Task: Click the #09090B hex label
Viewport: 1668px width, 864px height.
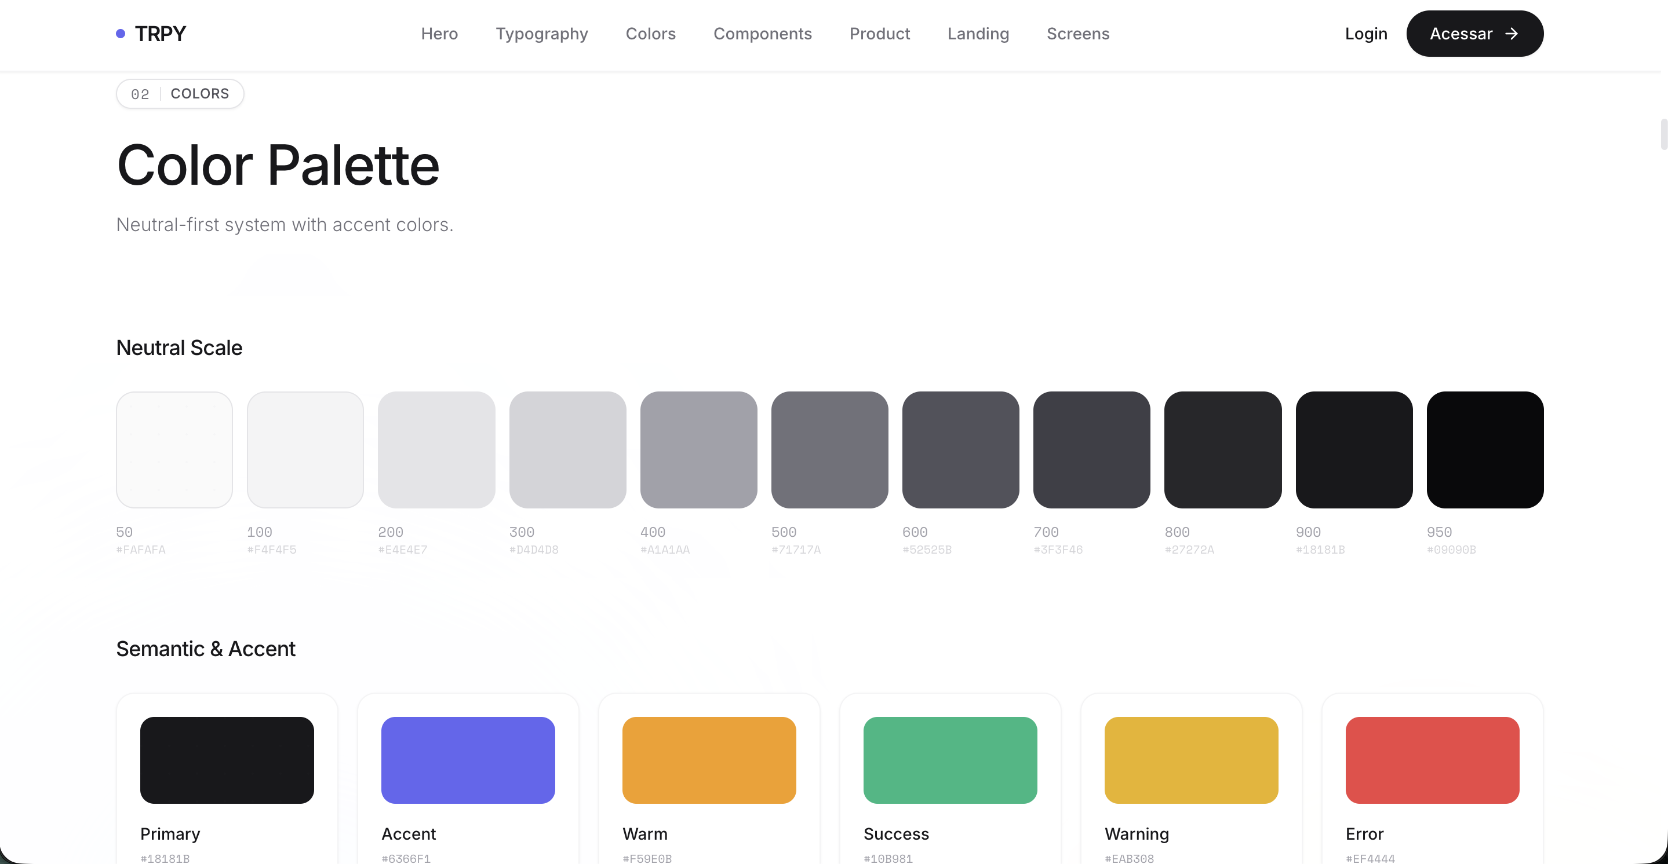Action: (1451, 550)
